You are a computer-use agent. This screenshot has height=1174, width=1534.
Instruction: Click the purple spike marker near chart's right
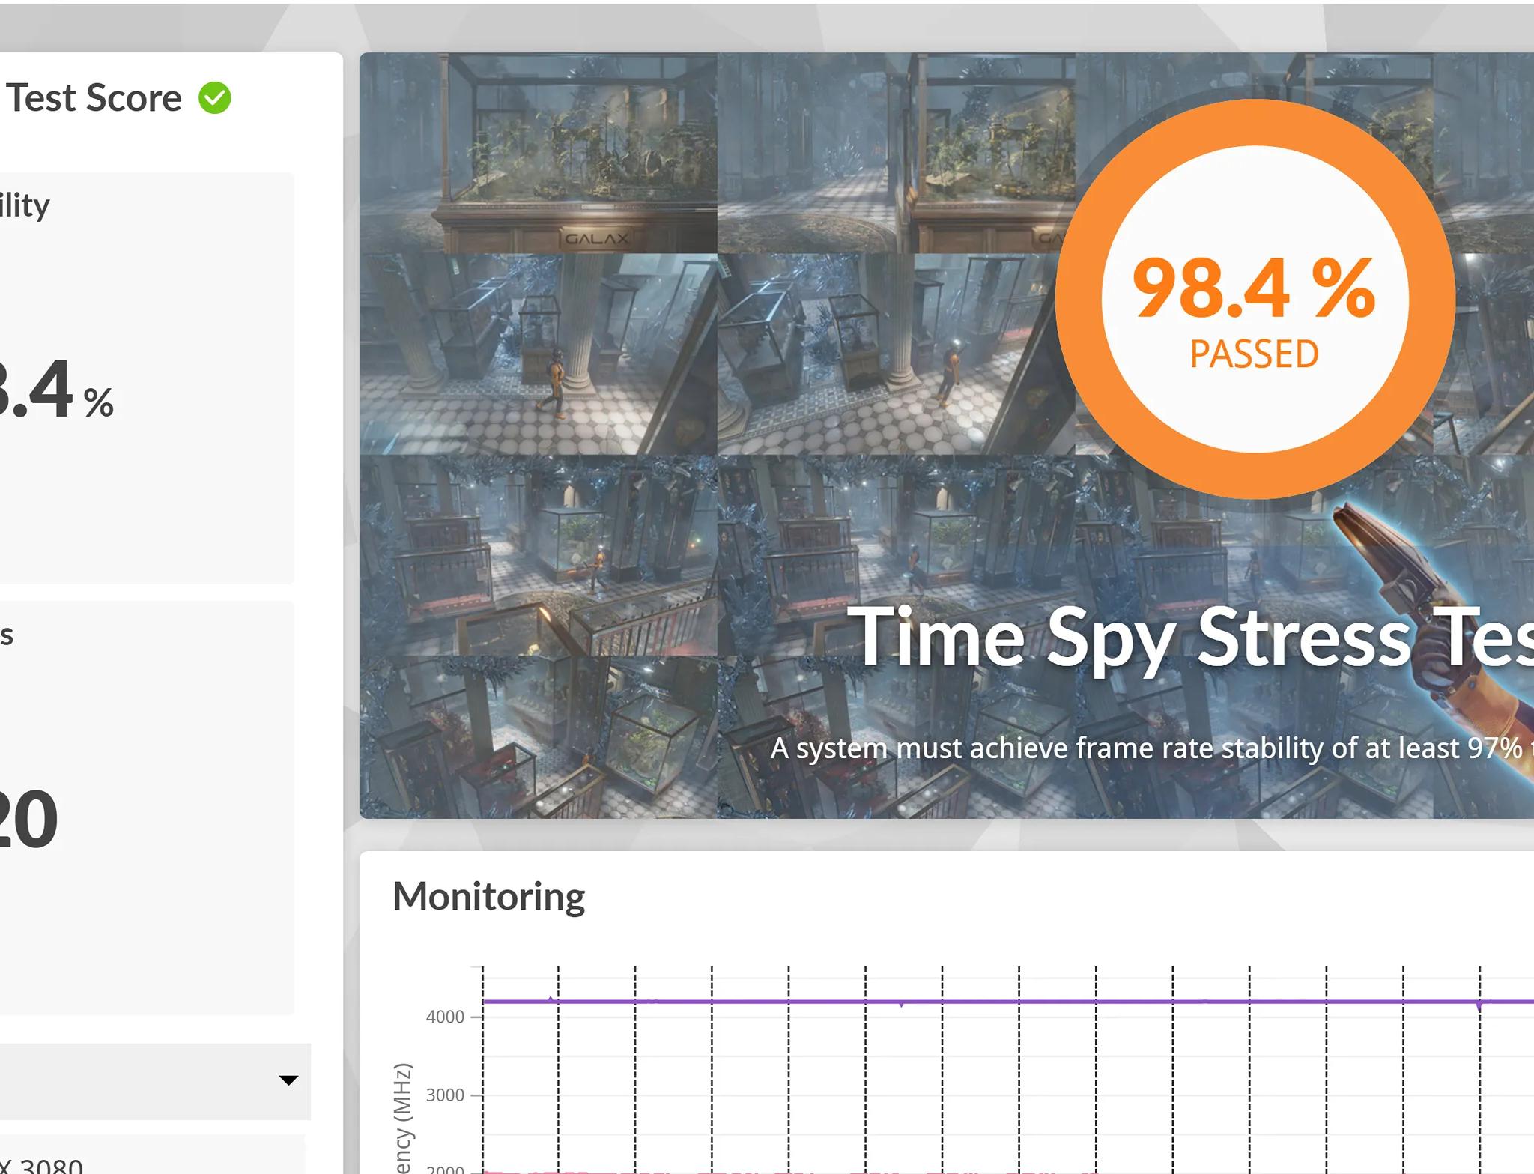click(x=1479, y=1005)
